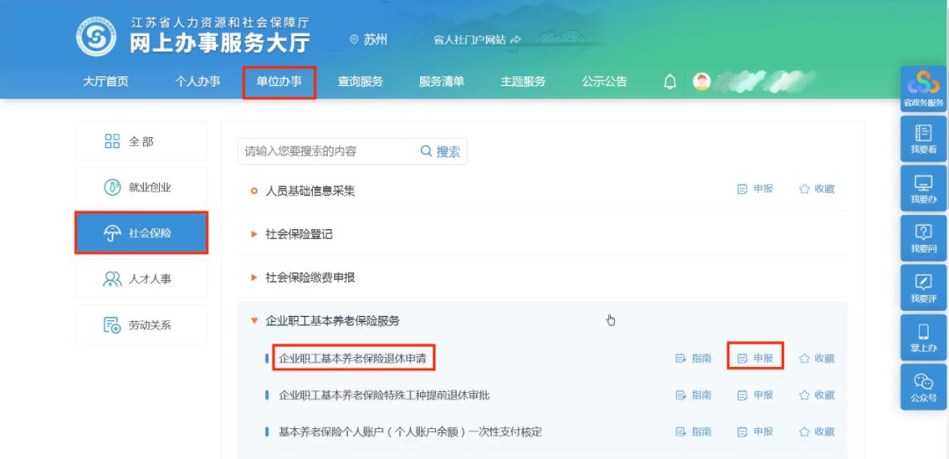
Task: Click 人员基础信息采集 item text
Action: point(310,191)
